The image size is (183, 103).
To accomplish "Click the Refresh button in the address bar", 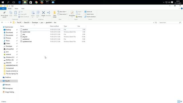I will [156, 23].
